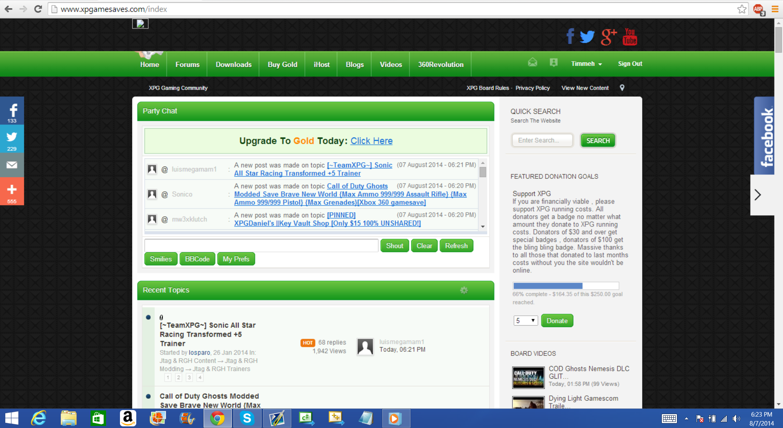Open the YouTube header icon
783x428 pixels.
(x=630, y=37)
